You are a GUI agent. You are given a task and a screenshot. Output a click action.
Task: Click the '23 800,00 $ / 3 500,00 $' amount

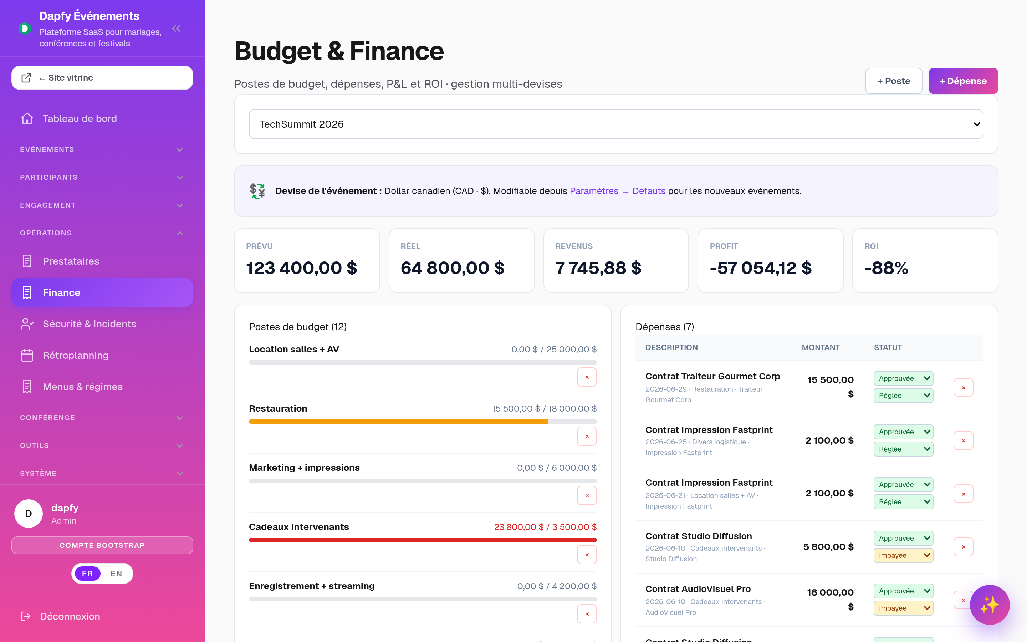(545, 527)
